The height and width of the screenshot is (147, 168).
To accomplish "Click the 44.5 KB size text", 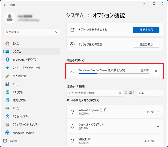I will point(149,141).
